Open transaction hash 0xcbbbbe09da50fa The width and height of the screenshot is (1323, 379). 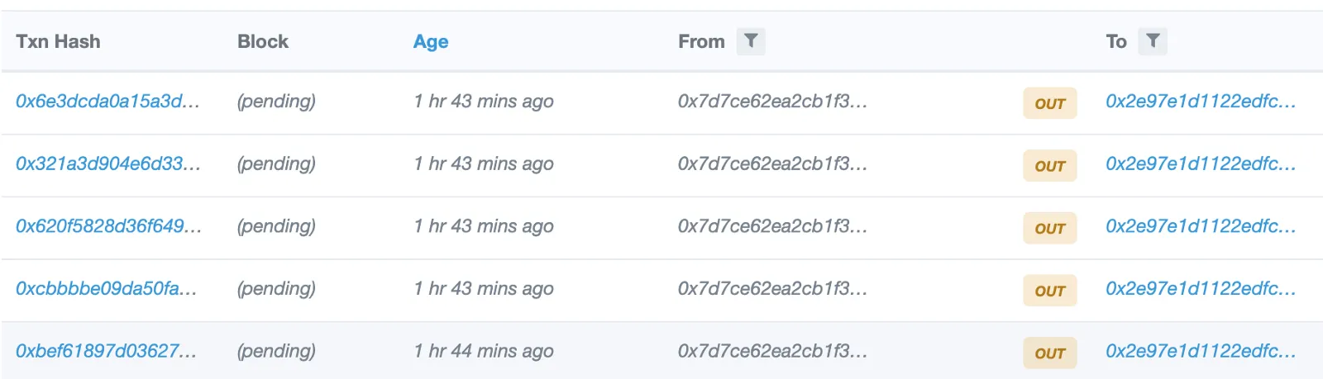[x=106, y=288]
